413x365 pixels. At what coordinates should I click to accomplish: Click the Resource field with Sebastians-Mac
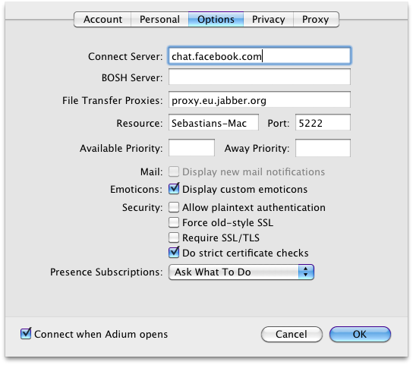(x=213, y=122)
